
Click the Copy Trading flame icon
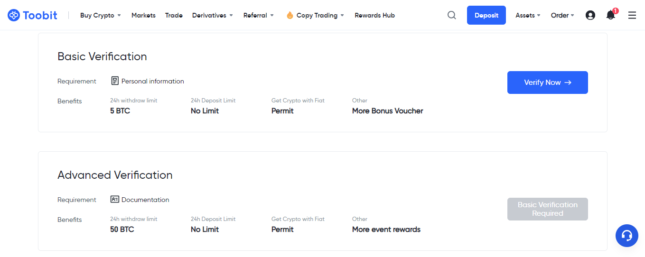(x=290, y=15)
